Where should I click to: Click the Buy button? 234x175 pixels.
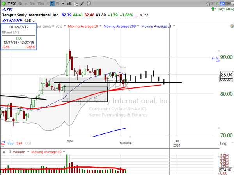click(x=11, y=143)
